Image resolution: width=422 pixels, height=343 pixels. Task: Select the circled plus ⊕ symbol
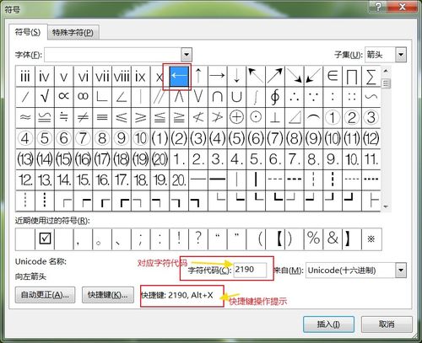click(x=236, y=117)
